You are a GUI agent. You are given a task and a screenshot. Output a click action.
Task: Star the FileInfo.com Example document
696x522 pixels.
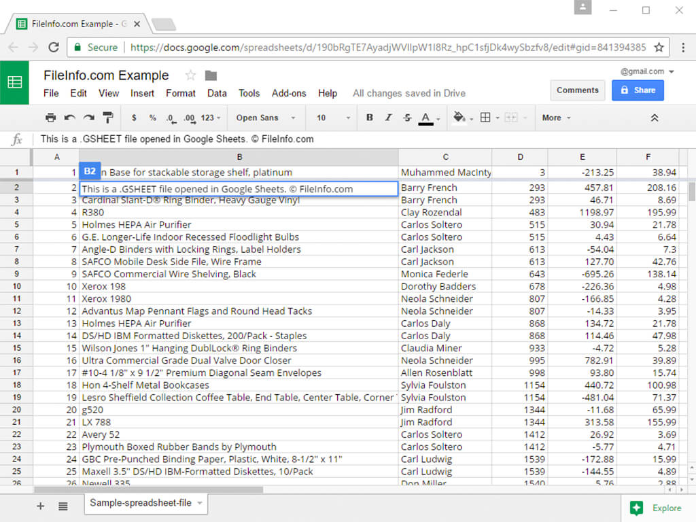point(190,75)
